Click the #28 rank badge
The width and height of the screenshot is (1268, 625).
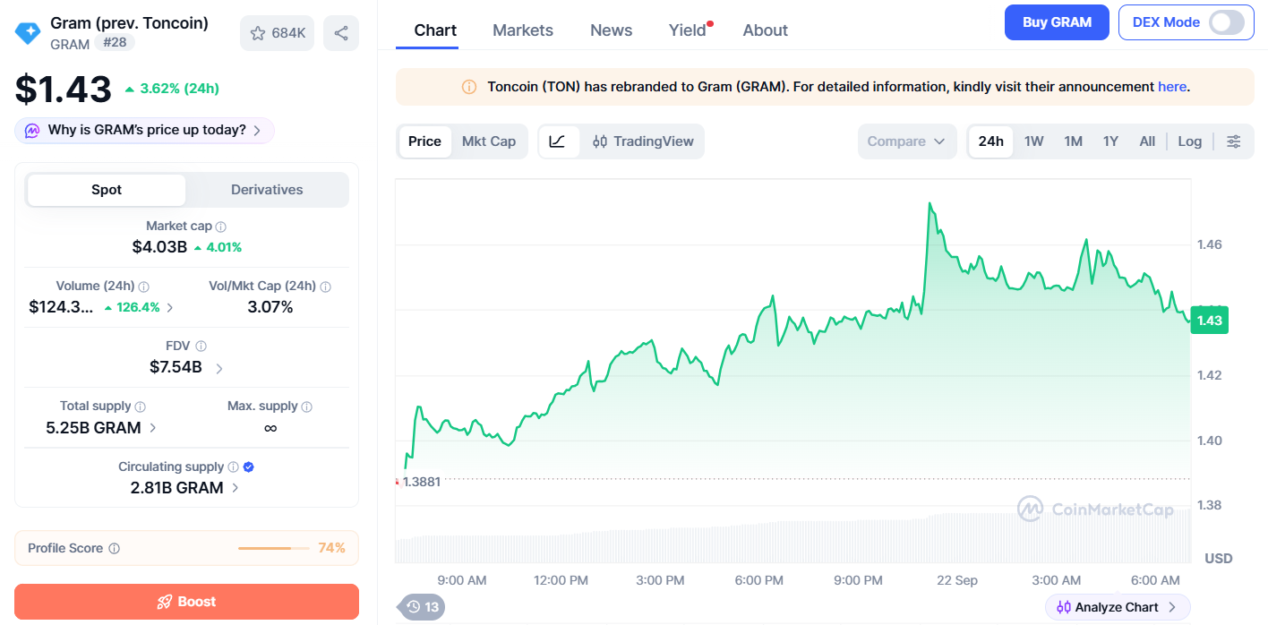tap(114, 43)
